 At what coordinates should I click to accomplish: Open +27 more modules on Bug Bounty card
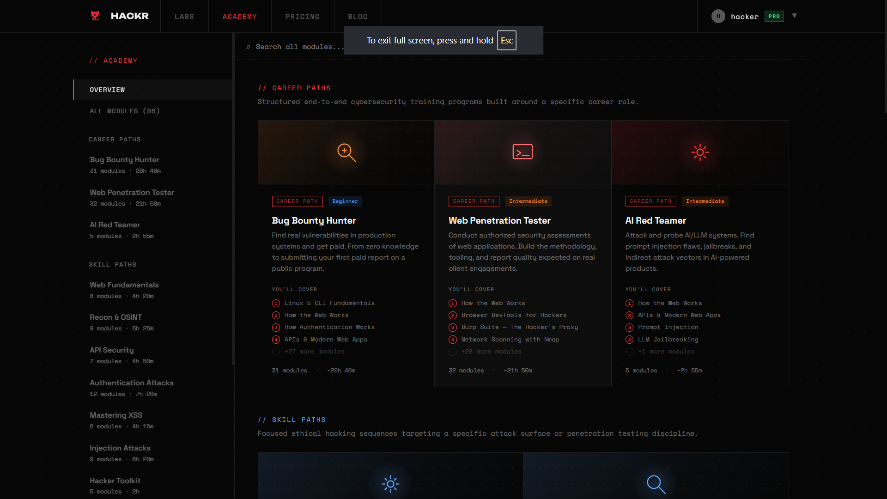[x=314, y=352]
